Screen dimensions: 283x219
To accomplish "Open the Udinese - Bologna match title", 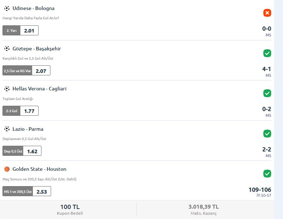I will pos(33,8).
